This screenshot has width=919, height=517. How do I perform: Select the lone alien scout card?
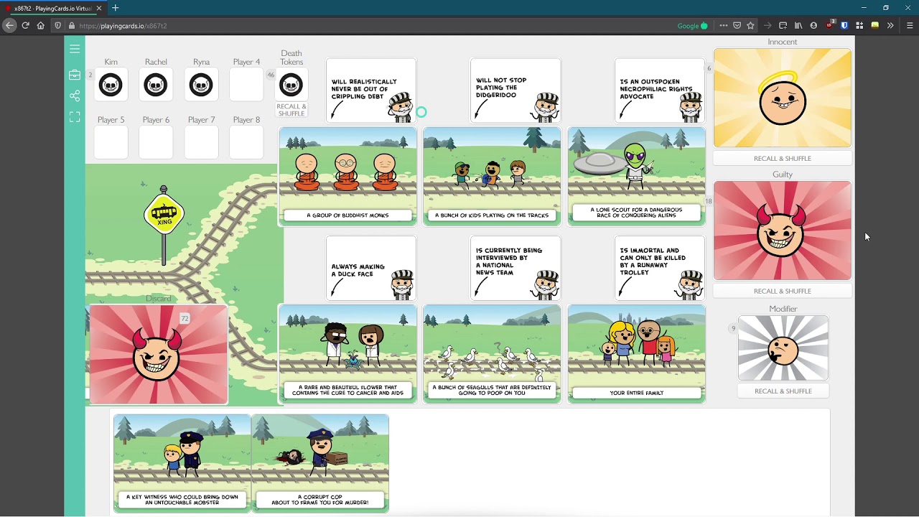pos(636,177)
